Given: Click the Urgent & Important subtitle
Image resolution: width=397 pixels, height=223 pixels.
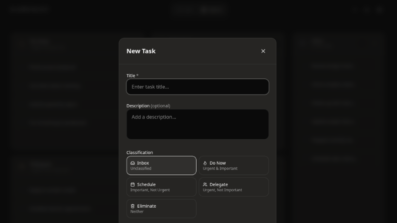Looking at the screenshot, I should pos(220,168).
